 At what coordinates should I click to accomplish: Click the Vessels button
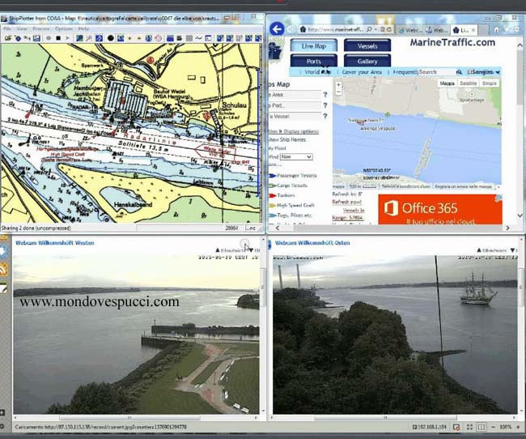367,46
